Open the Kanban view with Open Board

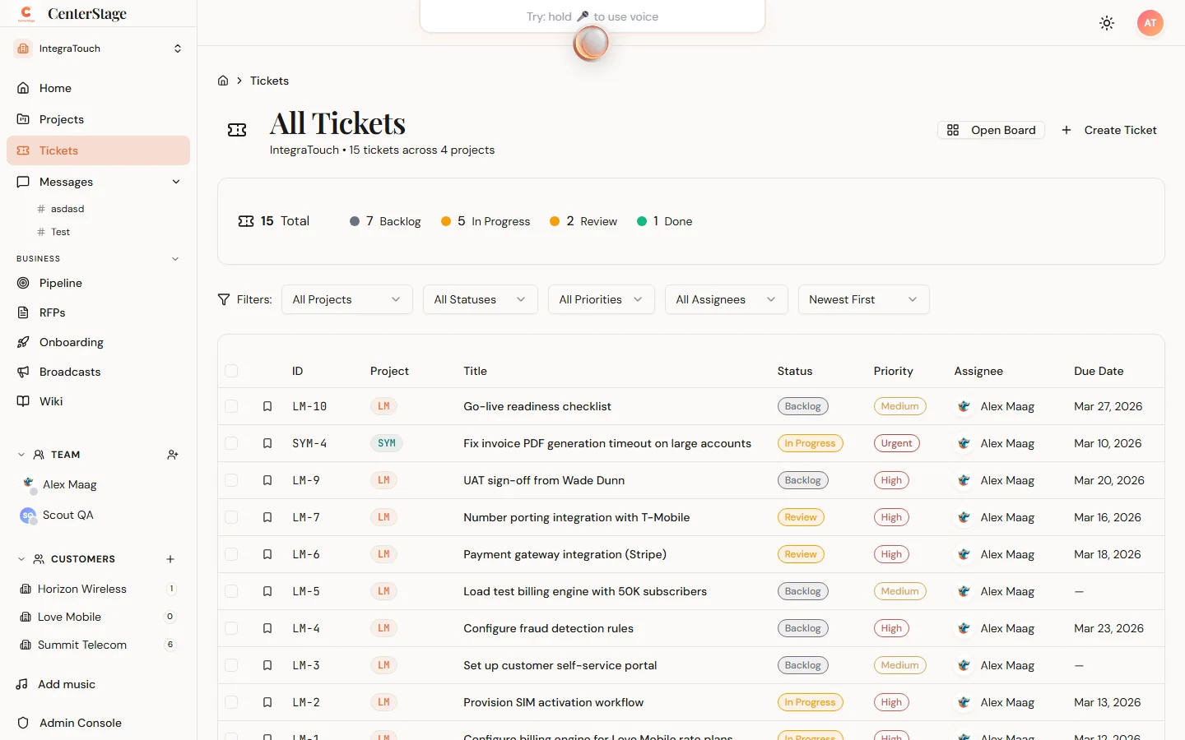[991, 130]
